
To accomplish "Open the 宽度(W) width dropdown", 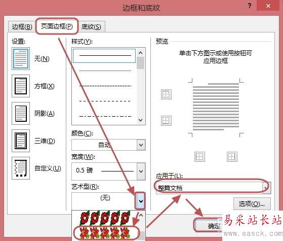I will point(141,171).
